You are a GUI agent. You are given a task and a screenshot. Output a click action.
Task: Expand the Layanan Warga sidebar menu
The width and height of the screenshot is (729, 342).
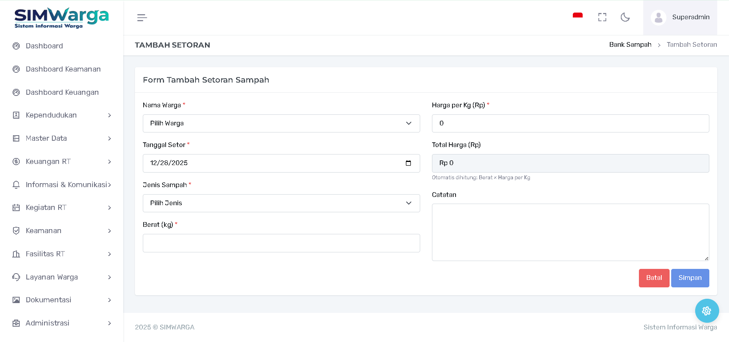pos(61,277)
